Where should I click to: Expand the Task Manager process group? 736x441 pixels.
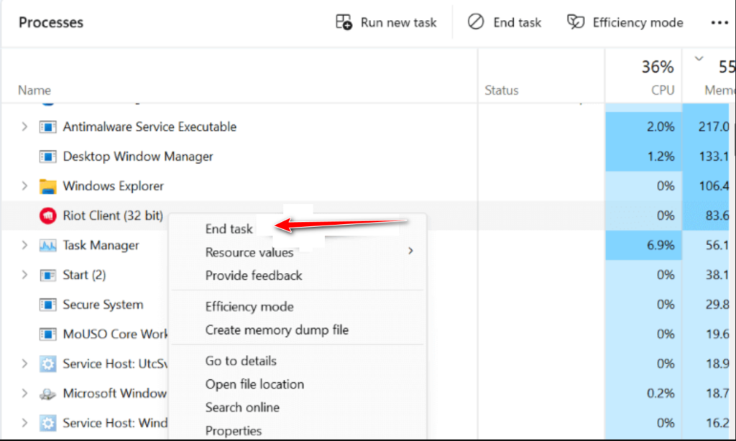(x=24, y=246)
